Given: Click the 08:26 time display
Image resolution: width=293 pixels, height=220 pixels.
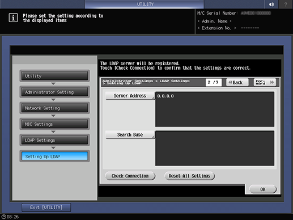Looking at the screenshot, I should point(12,217).
